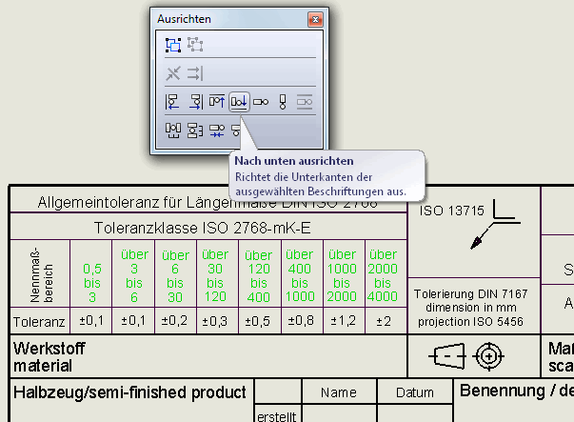
Task: Select the ±0,2 tolerance value
Action: [x=174, y=321]
